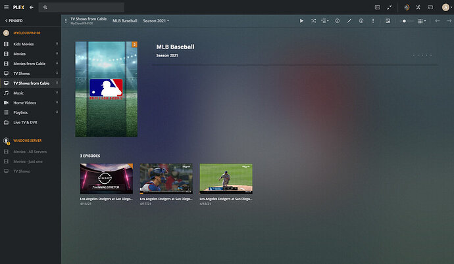
Task: Shuffle the season episodes
Action: click(x=314, y=21)
